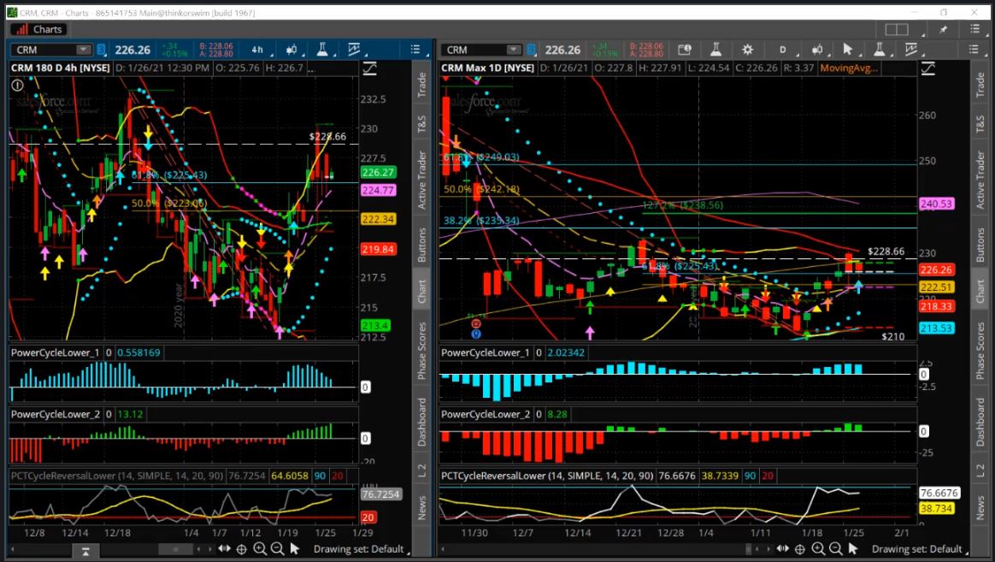Open right chart's list menu icon
Screen dimensions: 995x562
pos(974,50)
